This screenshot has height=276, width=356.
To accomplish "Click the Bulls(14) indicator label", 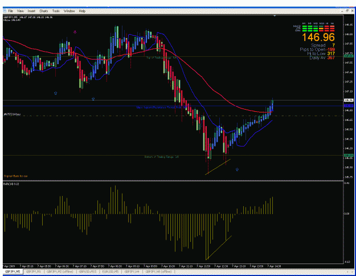I will click(11, 184).
